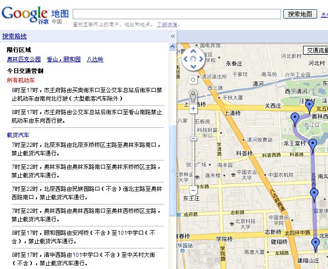Click the circle button below the pan control
The image size is (328, 269).
[x=193, y=80]
